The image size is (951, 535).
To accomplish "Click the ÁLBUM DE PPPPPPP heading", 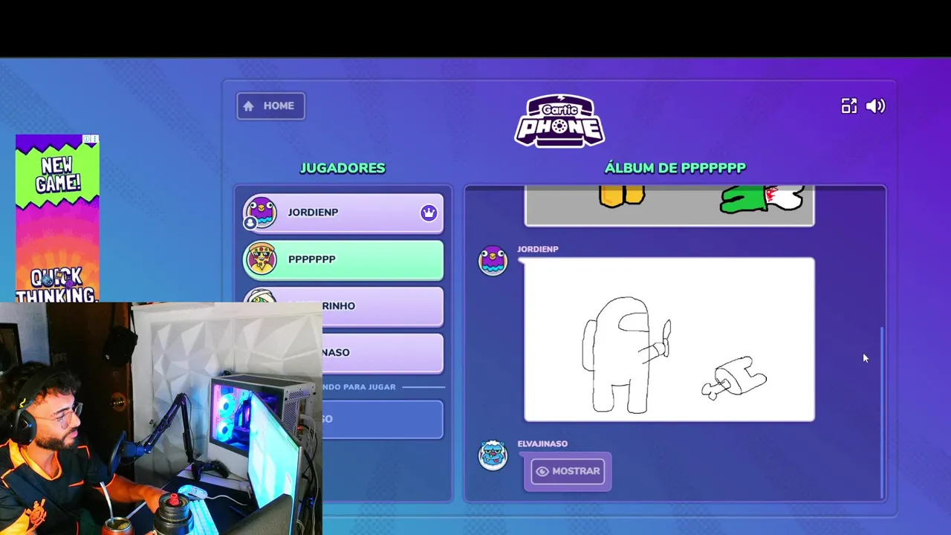I will 675,168.
